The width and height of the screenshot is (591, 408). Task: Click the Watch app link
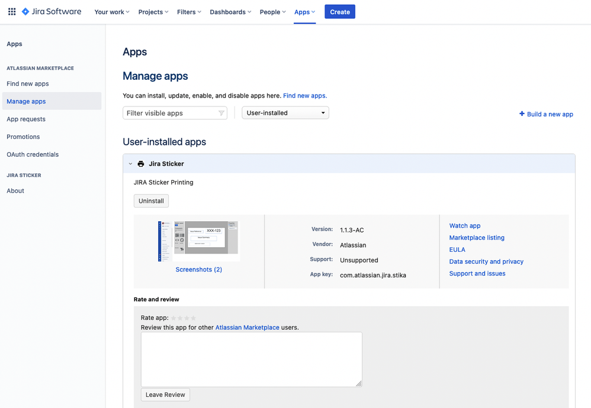[465, 226]
